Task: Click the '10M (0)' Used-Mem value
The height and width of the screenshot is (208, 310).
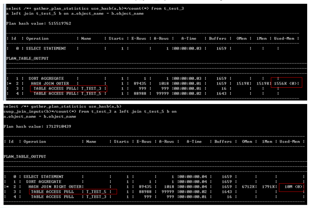Action: (293, 187)
